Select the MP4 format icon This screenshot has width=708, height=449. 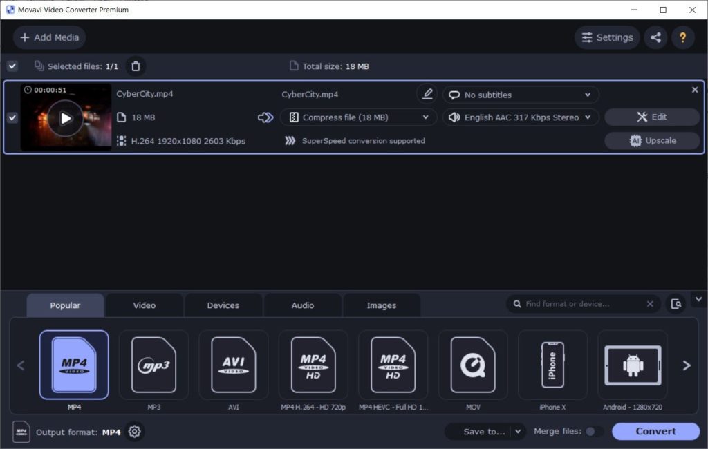pyautogui.click(x=74, y=365)
